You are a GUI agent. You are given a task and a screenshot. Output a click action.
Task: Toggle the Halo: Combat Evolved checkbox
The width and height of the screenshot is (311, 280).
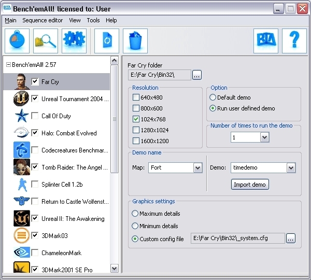point(35,133)
